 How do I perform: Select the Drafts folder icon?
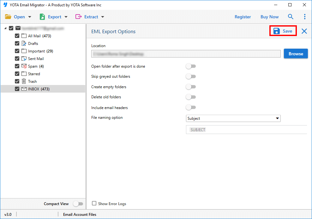coord(24,44)
